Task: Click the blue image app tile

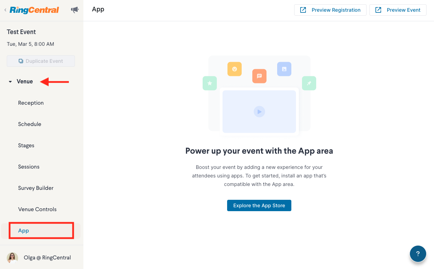Action: click(284, 69)
